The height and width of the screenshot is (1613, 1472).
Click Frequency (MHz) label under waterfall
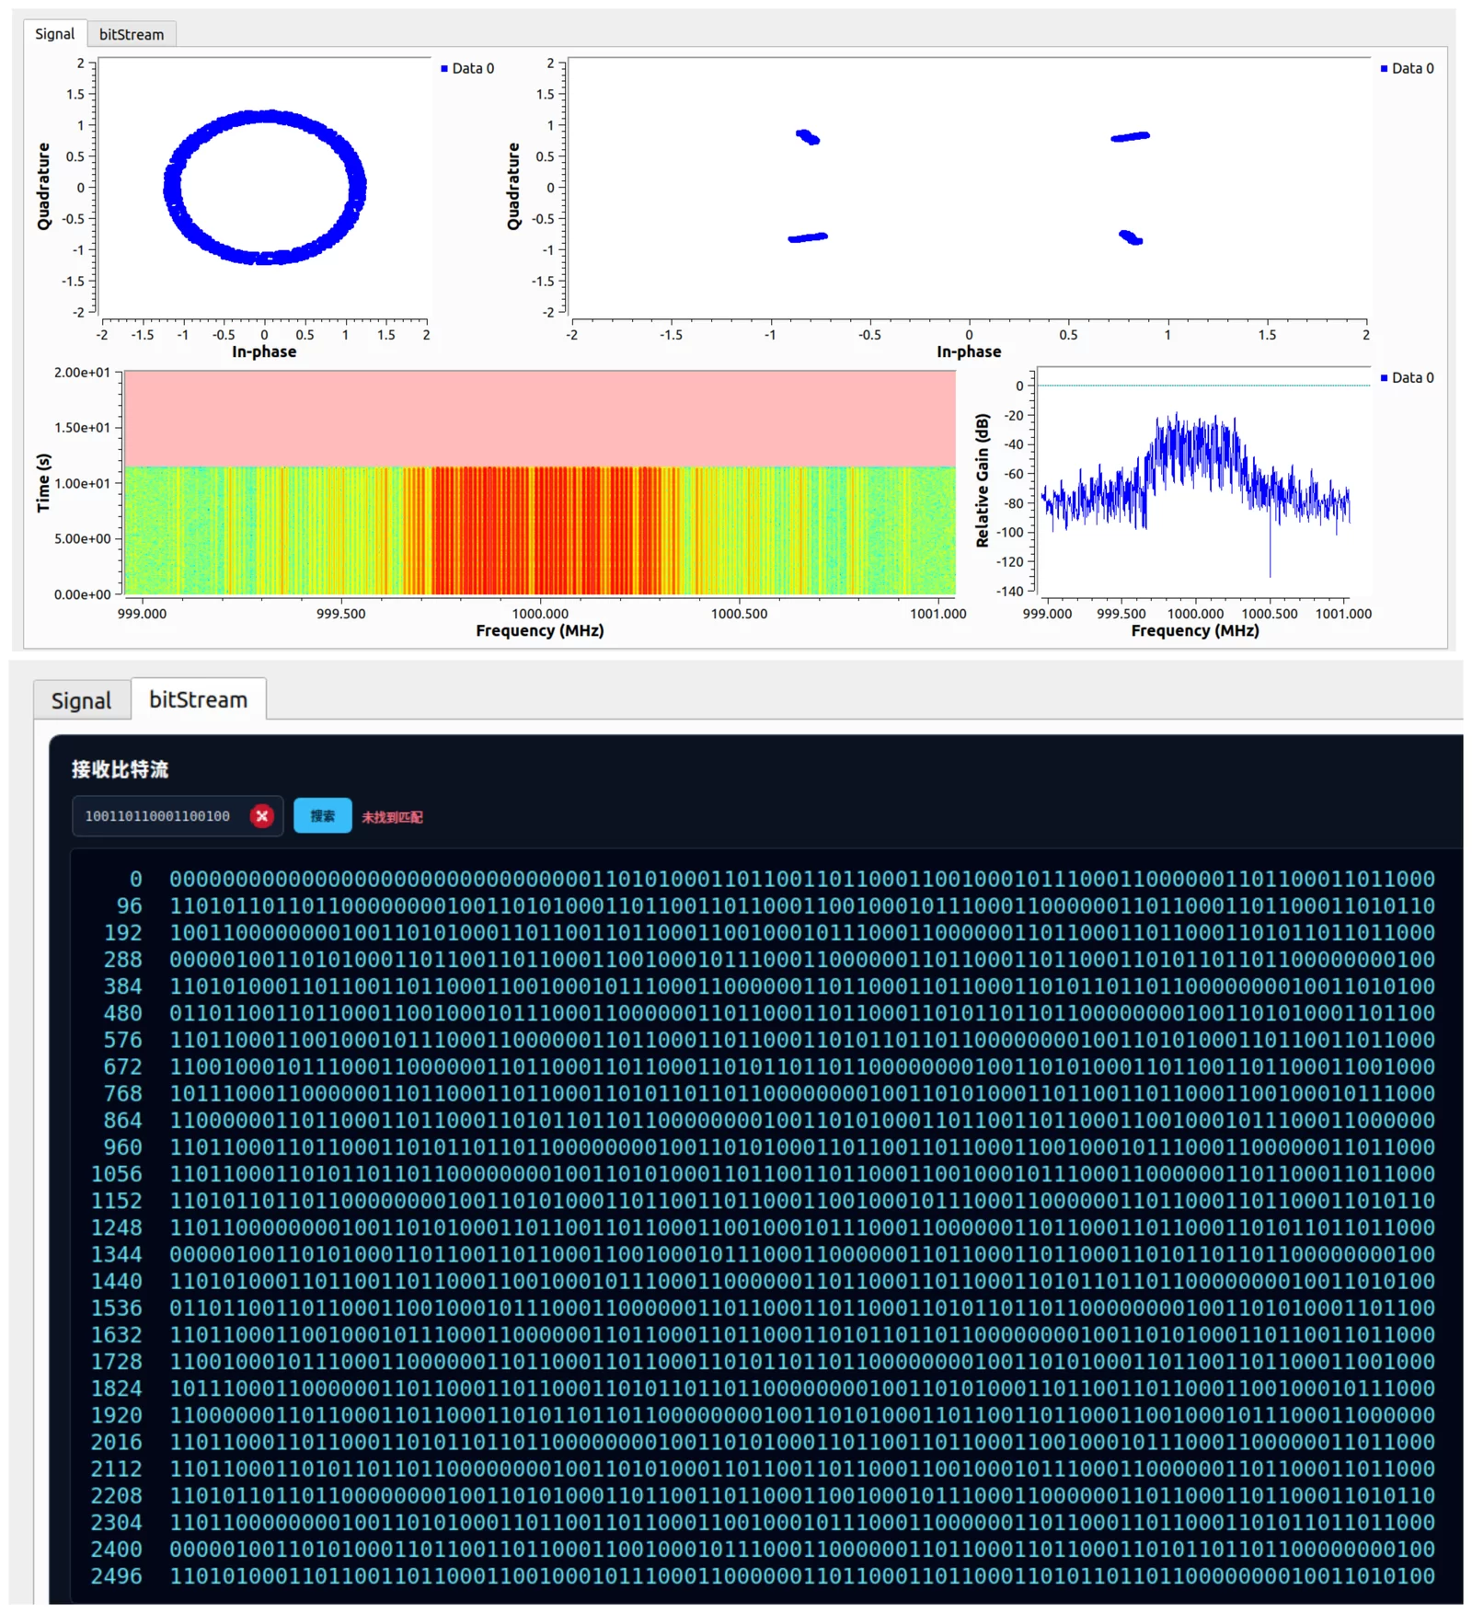tap(540, 631)
